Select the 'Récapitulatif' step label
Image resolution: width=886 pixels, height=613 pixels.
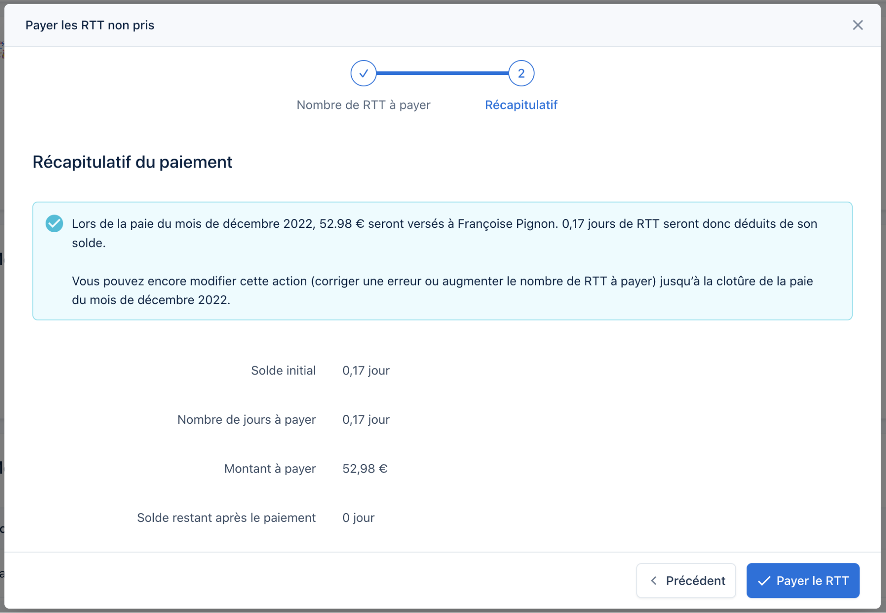(521, 105)
